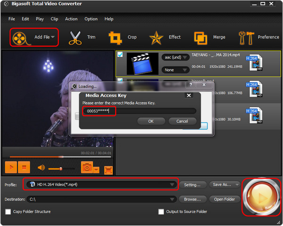Screen dimensions: 283x226
Task: Select the TAEYANG - MA 2014.mp4 filename
Action: (x=216, y=55)
